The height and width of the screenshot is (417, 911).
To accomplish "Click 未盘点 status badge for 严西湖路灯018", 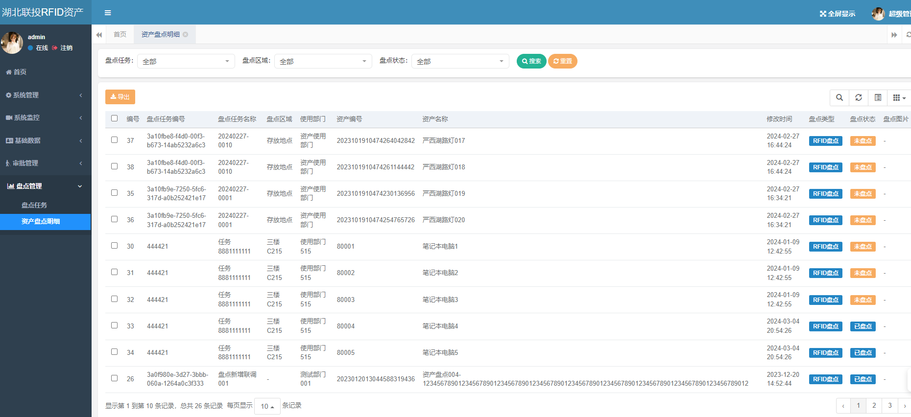I will [x=863, y=167].
